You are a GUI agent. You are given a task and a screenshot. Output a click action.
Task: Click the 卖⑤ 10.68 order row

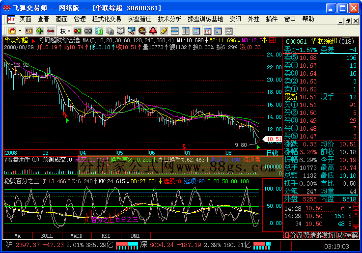320,57
